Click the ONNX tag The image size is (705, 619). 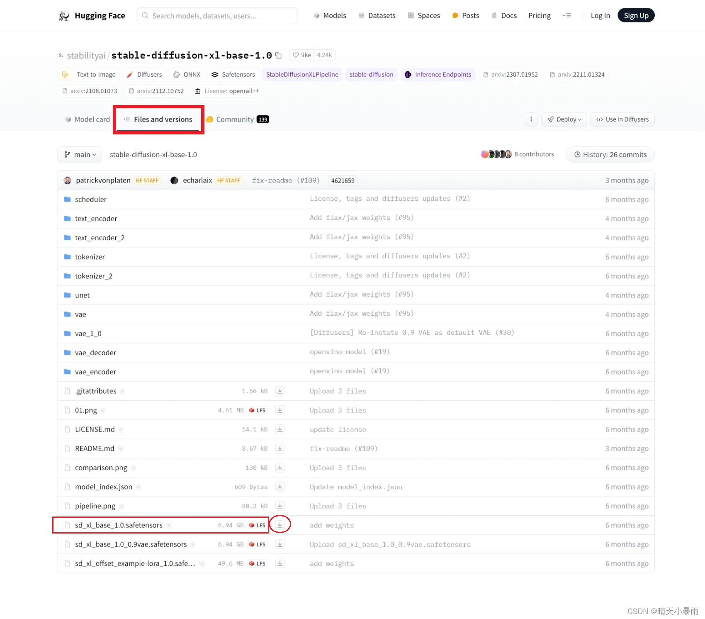pyautogui.click(x=187, y=75)
